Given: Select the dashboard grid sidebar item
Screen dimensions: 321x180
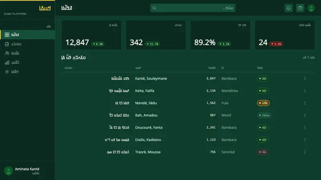Looking at the screenshot, I should [x=27, y=34].
